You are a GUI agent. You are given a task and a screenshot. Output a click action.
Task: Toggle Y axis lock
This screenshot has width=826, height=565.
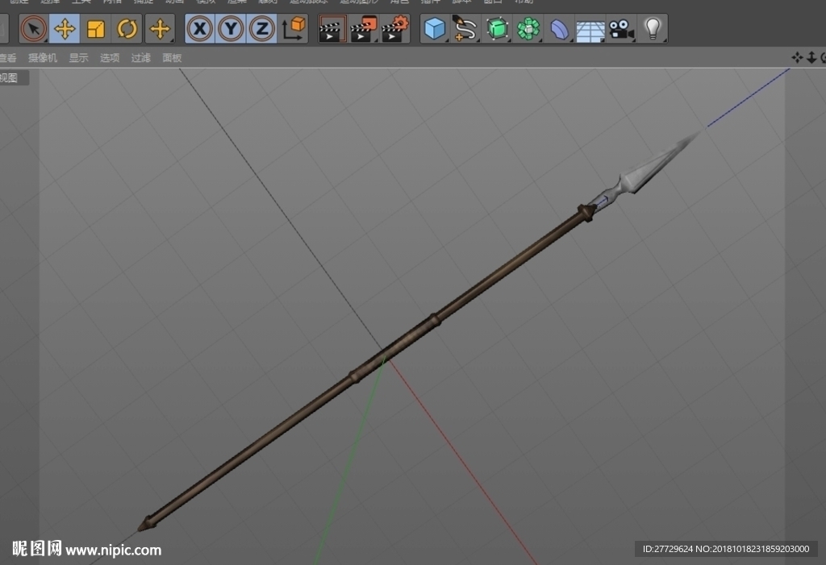[x=231, y=28]
